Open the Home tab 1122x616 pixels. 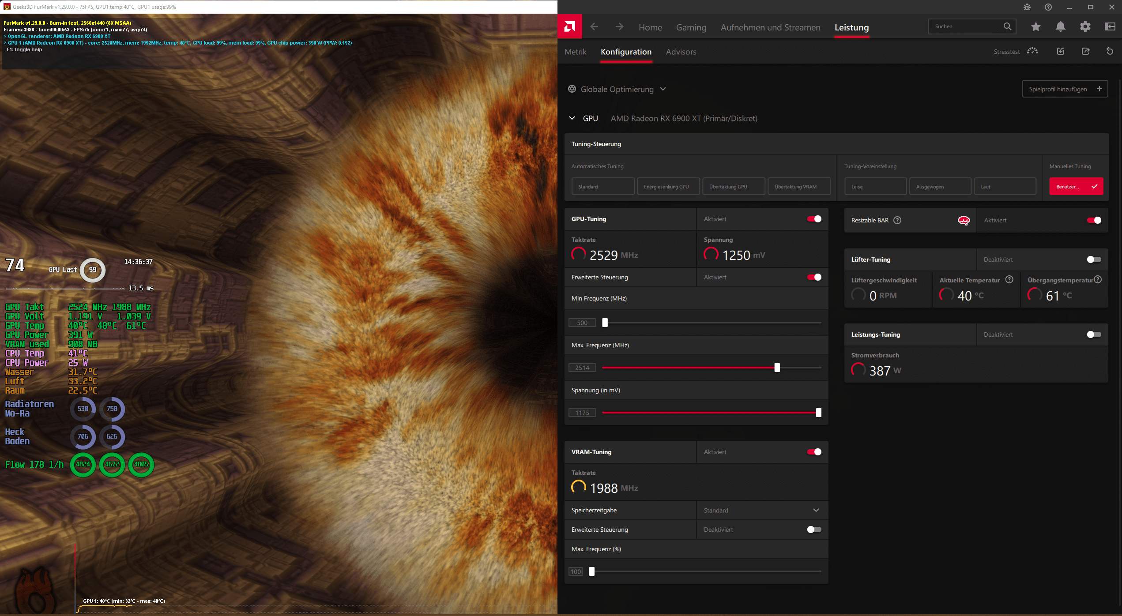pos(650,27)
